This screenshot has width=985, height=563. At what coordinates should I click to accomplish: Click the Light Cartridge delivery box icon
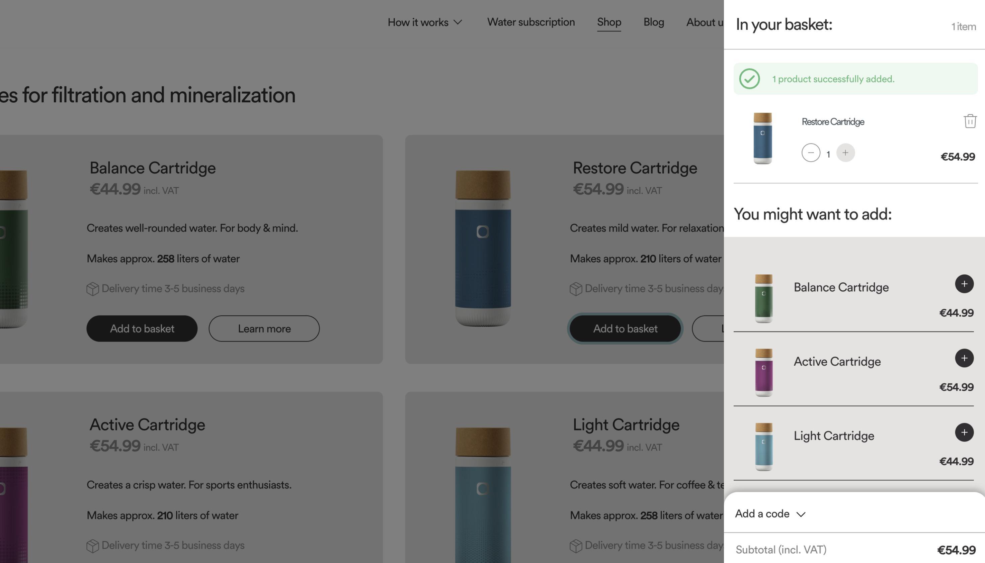[576, 546]
